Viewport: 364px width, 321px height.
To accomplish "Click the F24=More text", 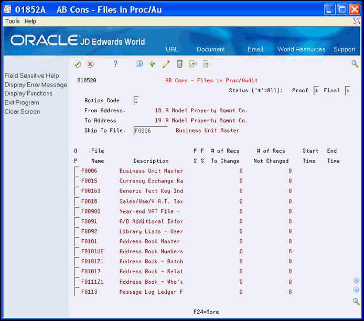I will click(206, 312).
